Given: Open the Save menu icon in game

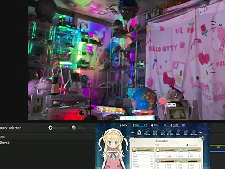Looking at the screenshot, I should pyautogui.click(x=186, y=132).
